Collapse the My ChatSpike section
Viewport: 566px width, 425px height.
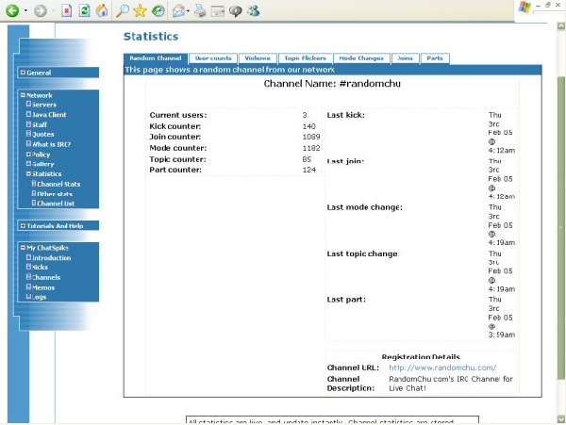(x=23, y=248)
